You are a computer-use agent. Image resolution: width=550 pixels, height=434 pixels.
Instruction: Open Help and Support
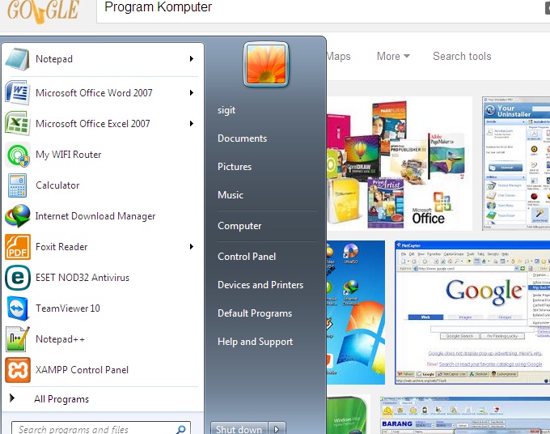[x=256, y=342]
